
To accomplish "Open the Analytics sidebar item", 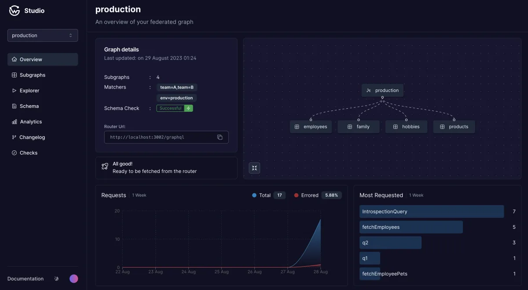I will [43, 122].
